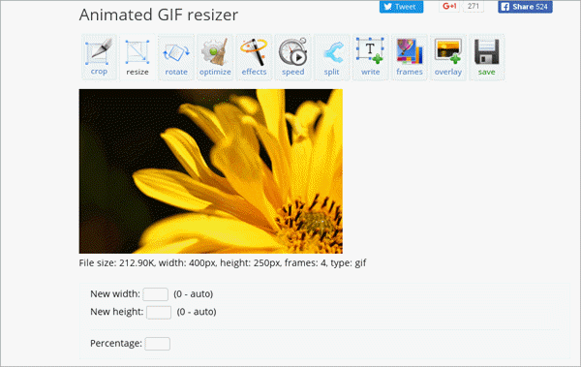Click the New width label
581x367 pixels.
click(115, 294)
